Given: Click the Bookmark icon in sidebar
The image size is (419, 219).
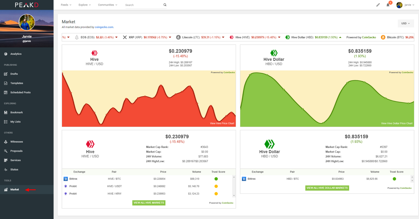Looking at the screenshot, I should pyautogui.click(x=6, y=112).
